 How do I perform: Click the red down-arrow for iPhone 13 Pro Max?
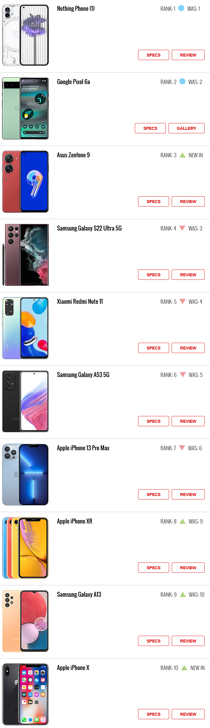(x=182, y=448)
